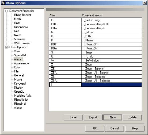Viewport: 148px width, 135px height.
Task: Open Help for the options dialog
Action: (x=135, y=128)
